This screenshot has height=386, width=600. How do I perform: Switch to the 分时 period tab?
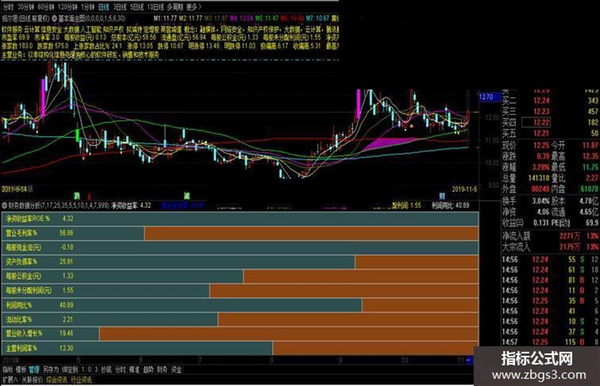pos(8,7)
